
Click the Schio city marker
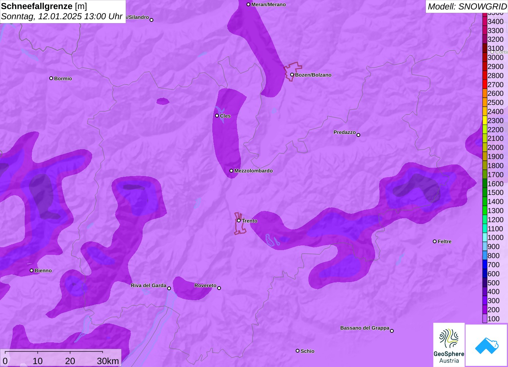click(x=298, y=351)
